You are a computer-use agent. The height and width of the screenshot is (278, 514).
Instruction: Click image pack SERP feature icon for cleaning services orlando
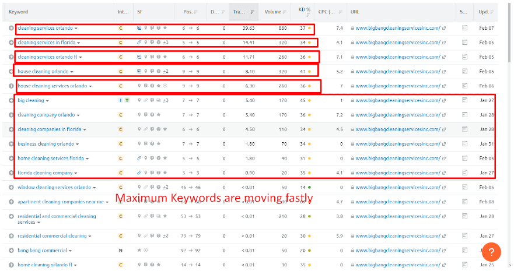tap(139, 28)
